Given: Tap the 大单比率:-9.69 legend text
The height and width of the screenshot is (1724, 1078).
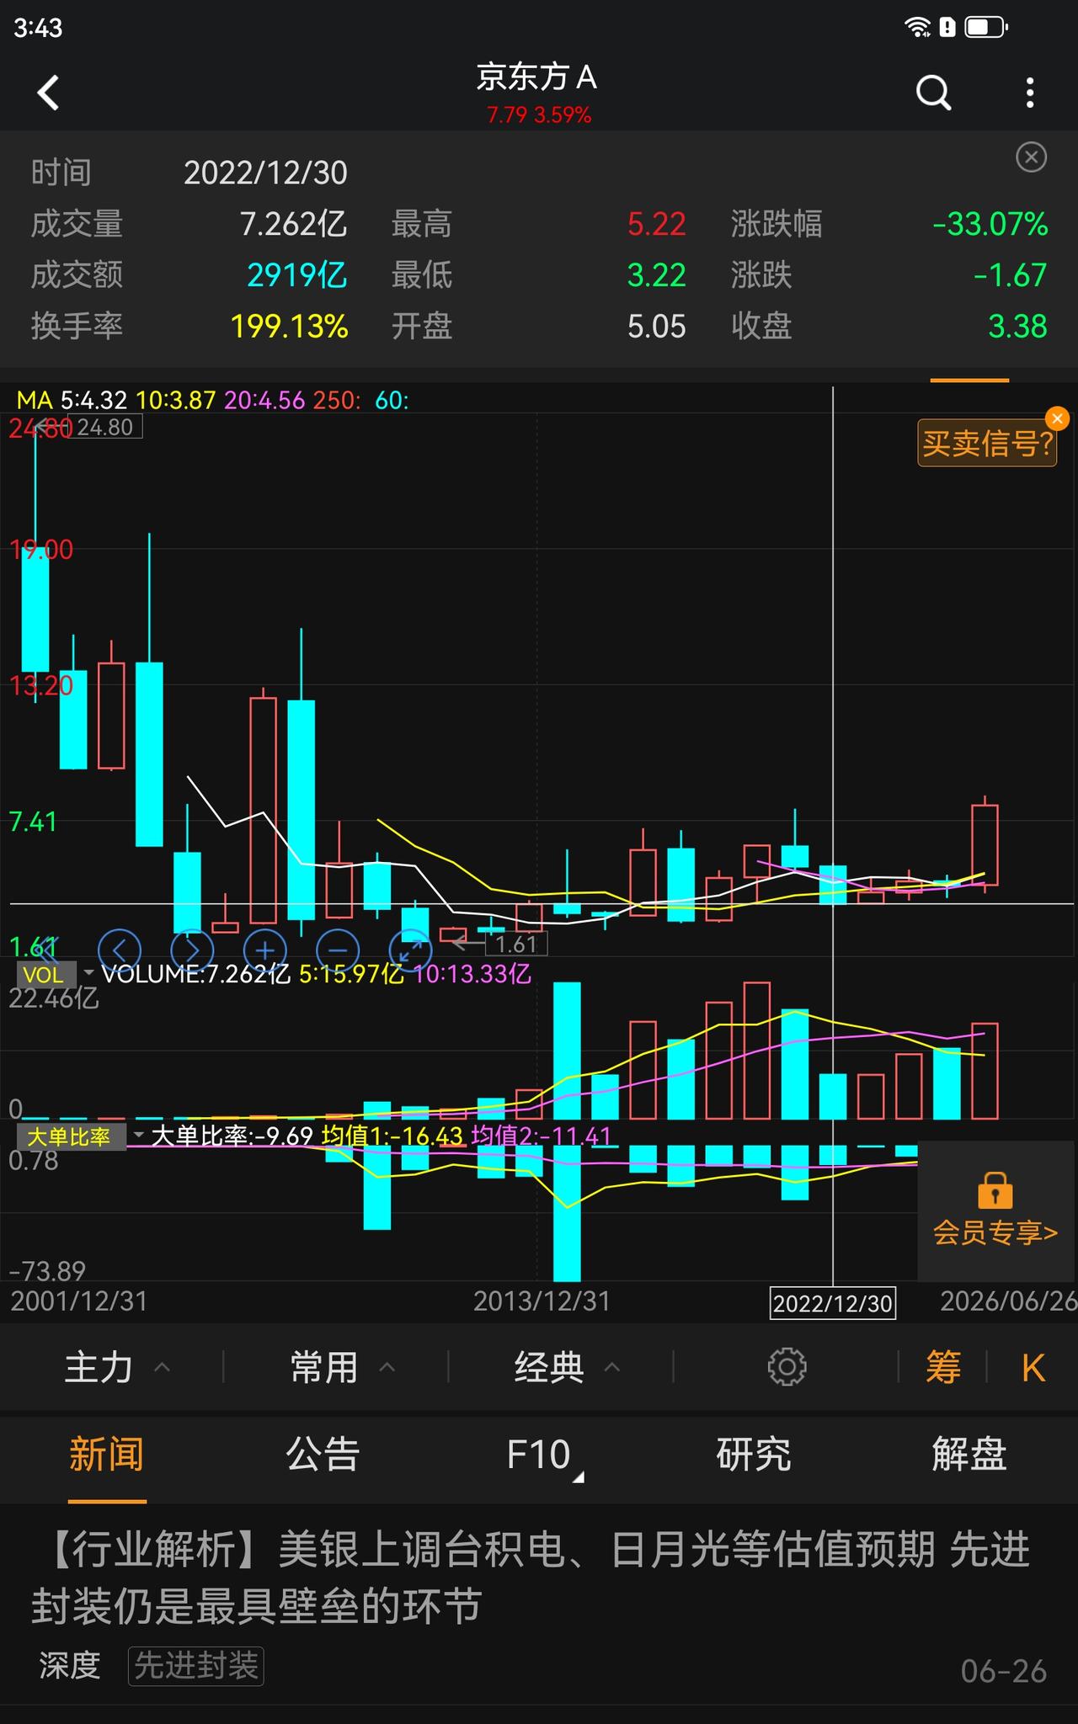Looking at the screenshot, I should (232, 1136).
